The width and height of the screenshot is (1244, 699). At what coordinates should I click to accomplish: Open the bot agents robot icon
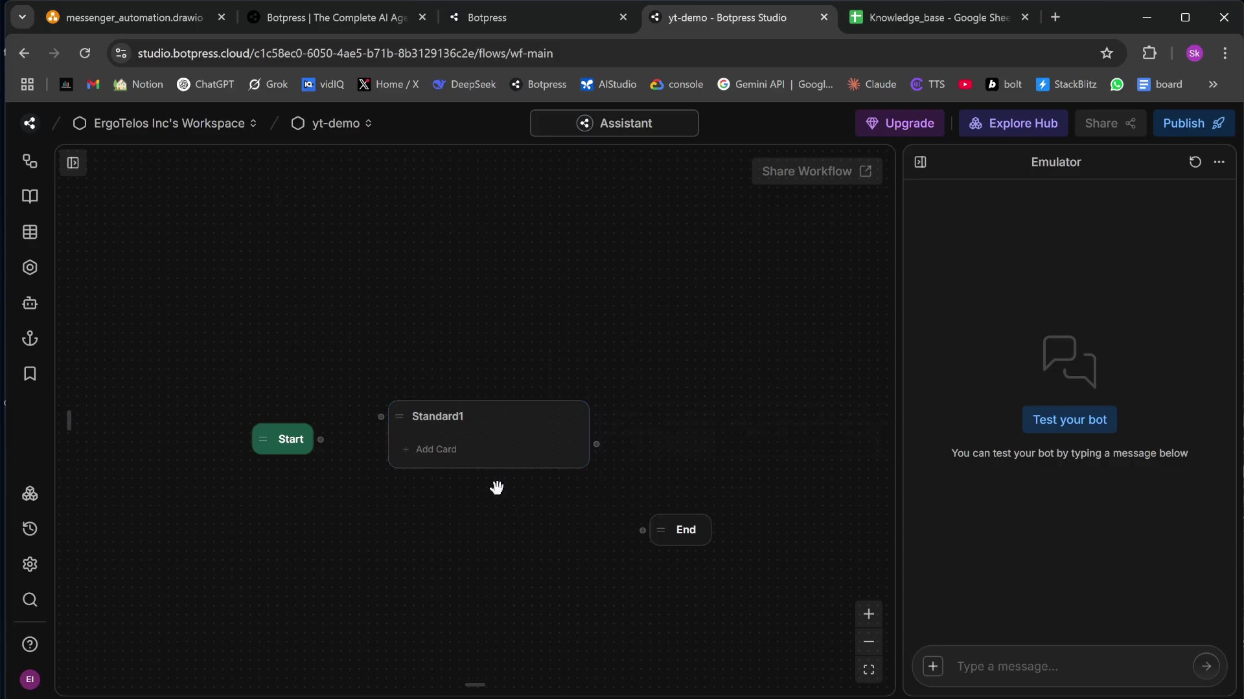[30, 303]
